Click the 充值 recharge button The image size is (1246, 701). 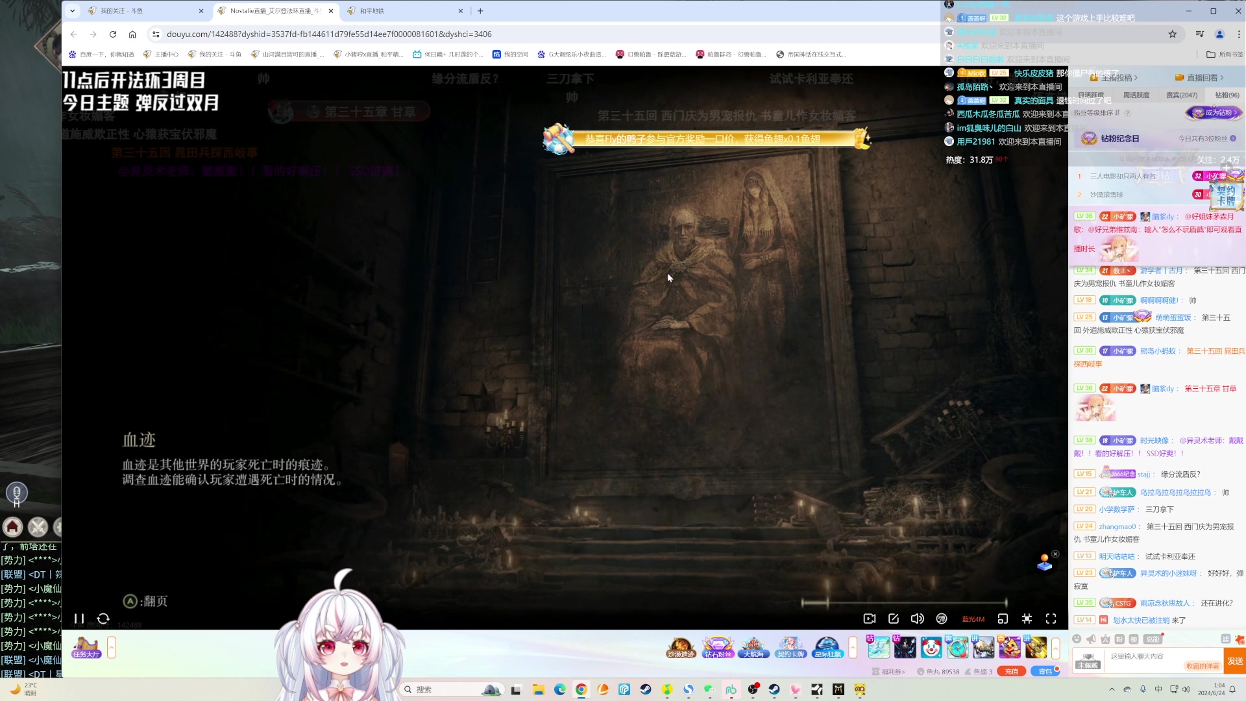[1011, 671]
